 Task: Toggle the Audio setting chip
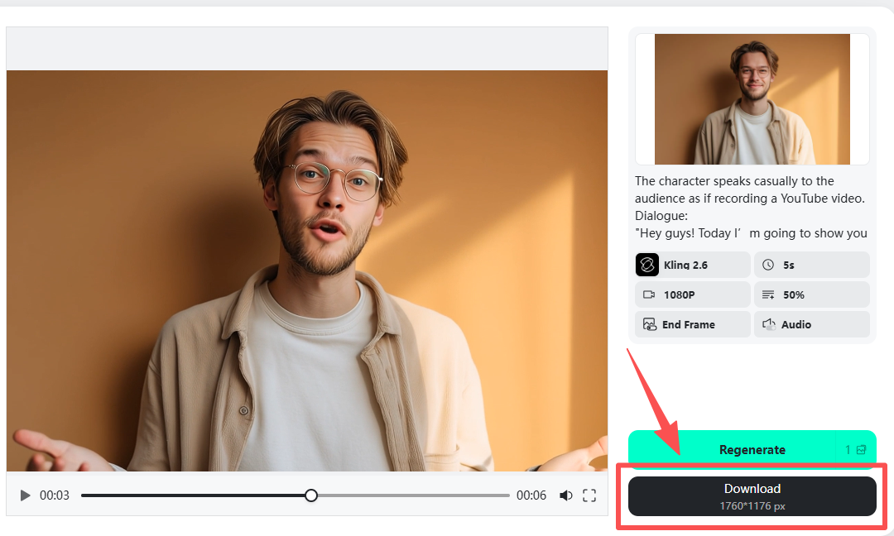click(x=811, y=324)
